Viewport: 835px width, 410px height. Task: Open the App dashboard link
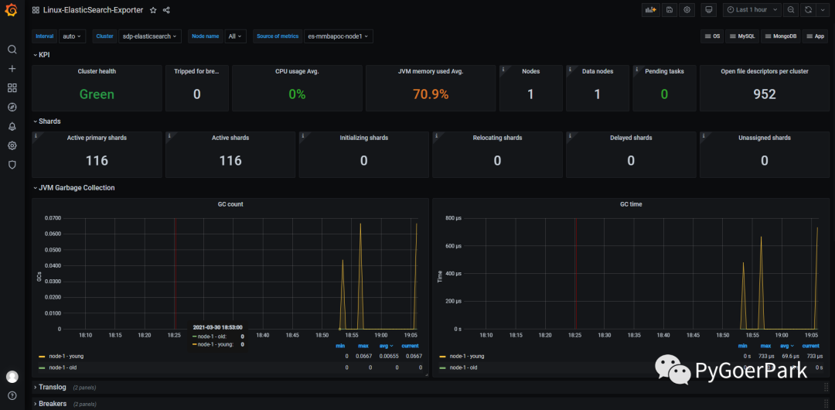point(816,36)
